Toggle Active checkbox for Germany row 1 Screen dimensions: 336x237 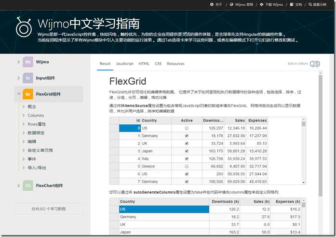[x=187, y=136]
